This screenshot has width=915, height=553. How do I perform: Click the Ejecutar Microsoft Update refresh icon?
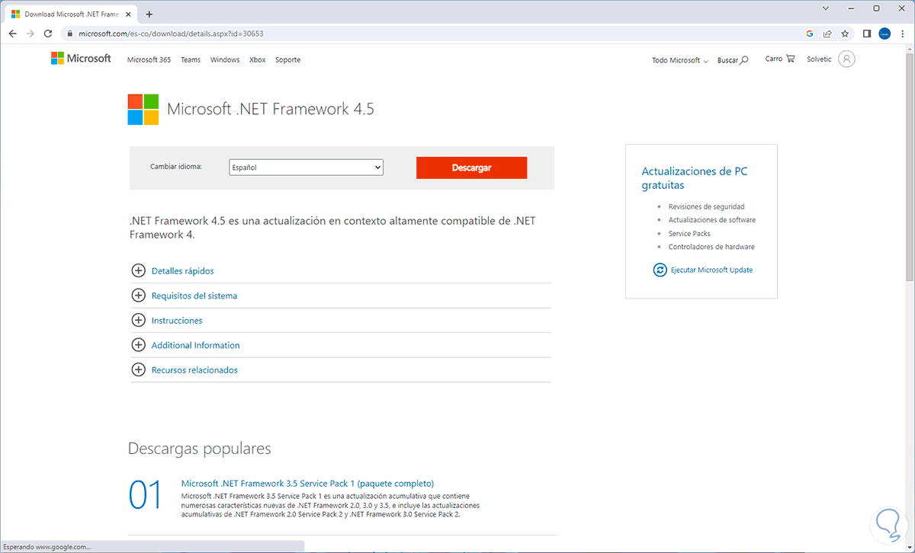(x=660, y=270)
